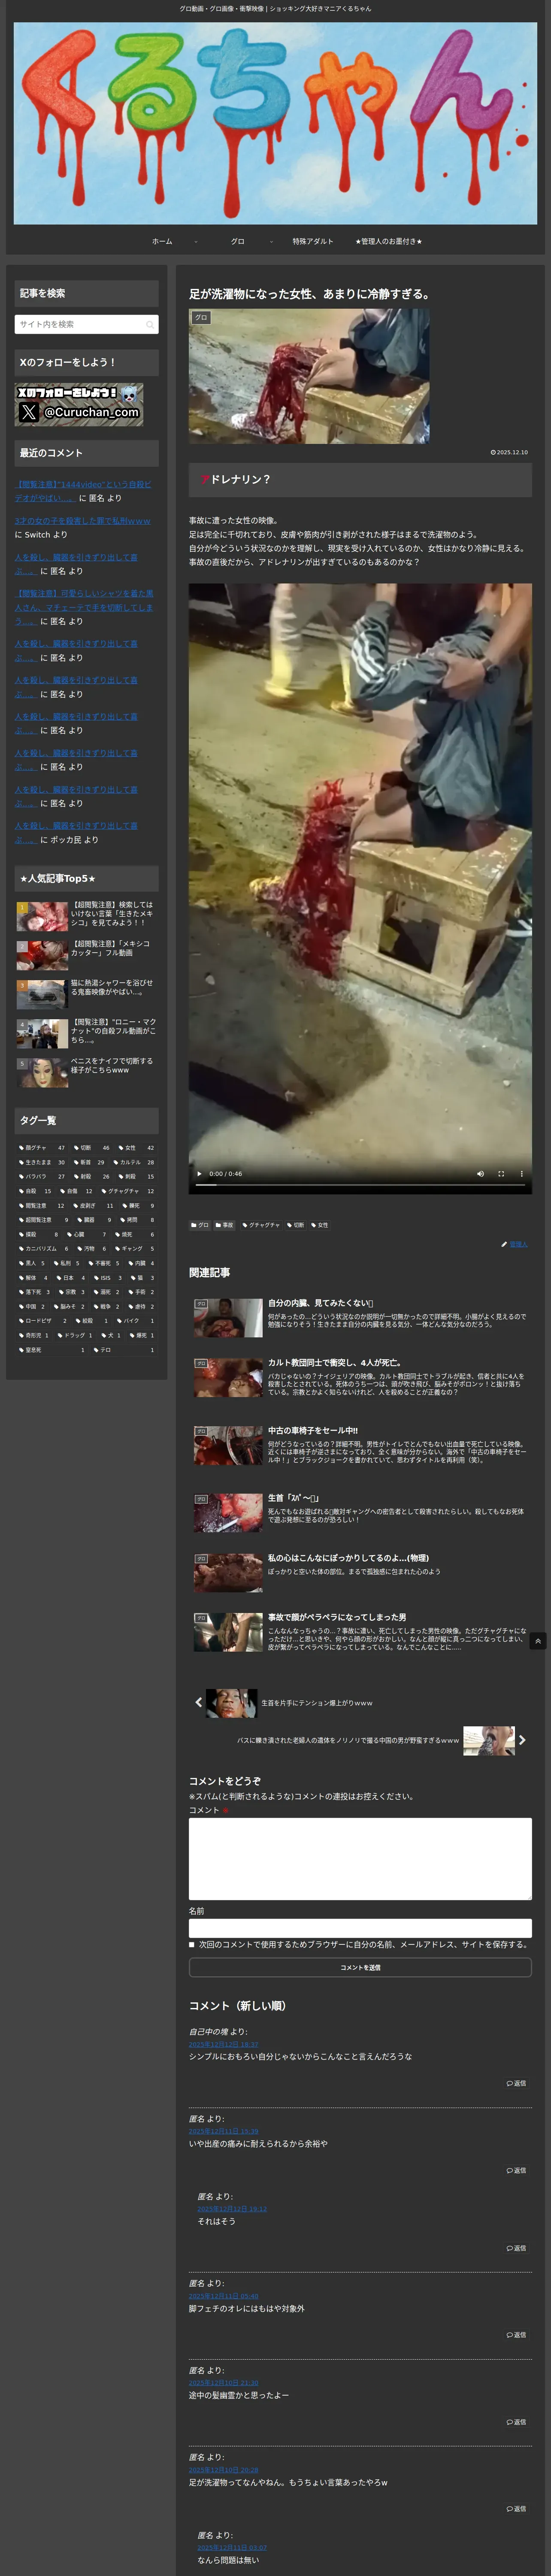Select the カルテル tag in tag list
551x2576 pixels.
coord(134,1162)
